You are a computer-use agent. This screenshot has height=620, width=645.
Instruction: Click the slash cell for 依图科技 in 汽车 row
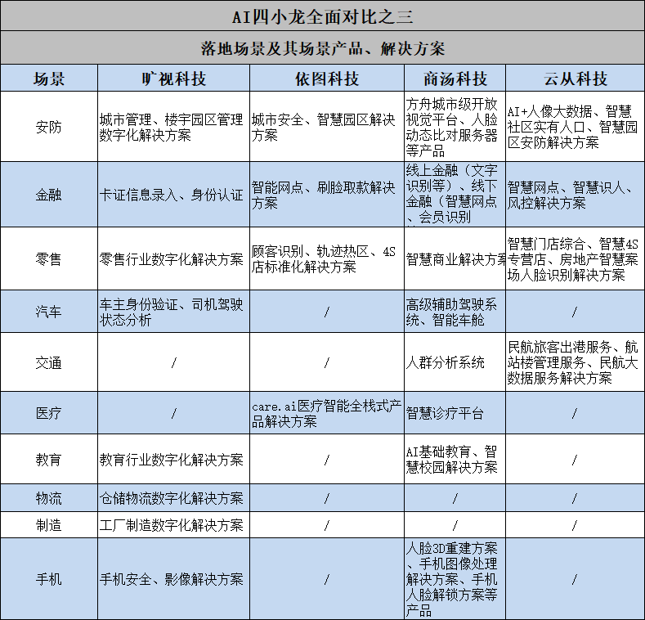coord(327,312)
